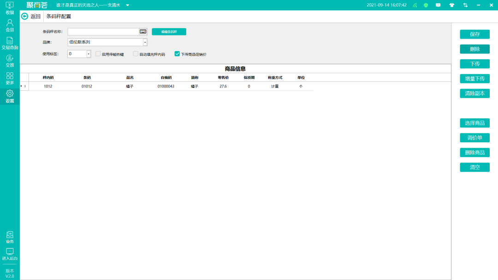
Task: Click the 增量下传 incremental upload button
Action: tap(474, 79)
